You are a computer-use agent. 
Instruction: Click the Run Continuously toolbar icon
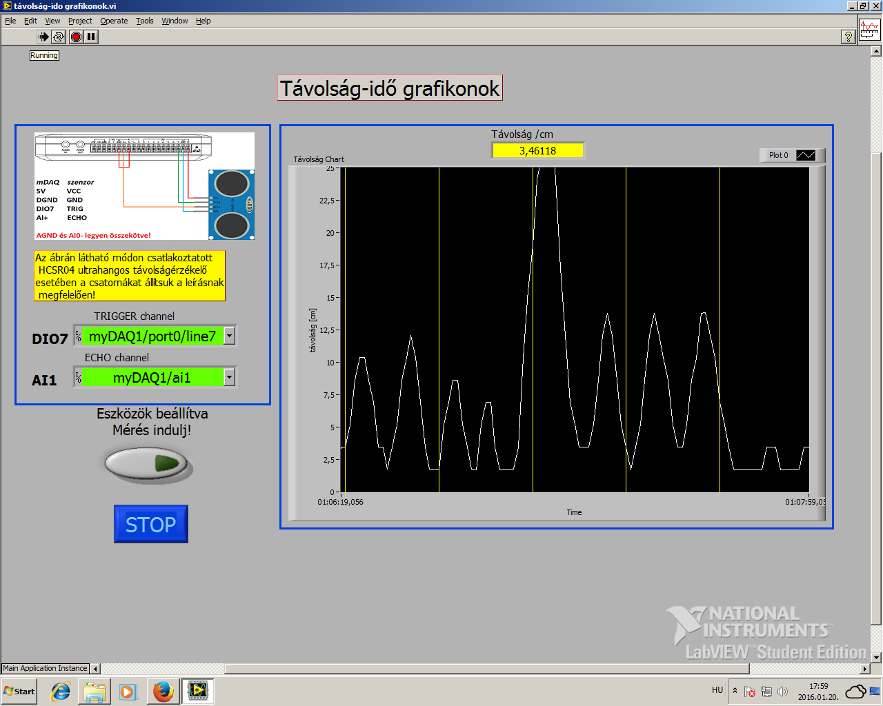[59, 37]
